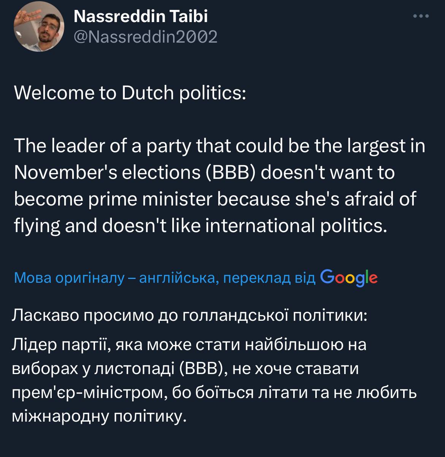Click the Google logo in translation notice
The width and height of the screenshot is (445, 457).
pyautogui.click(x=349, y=278)
